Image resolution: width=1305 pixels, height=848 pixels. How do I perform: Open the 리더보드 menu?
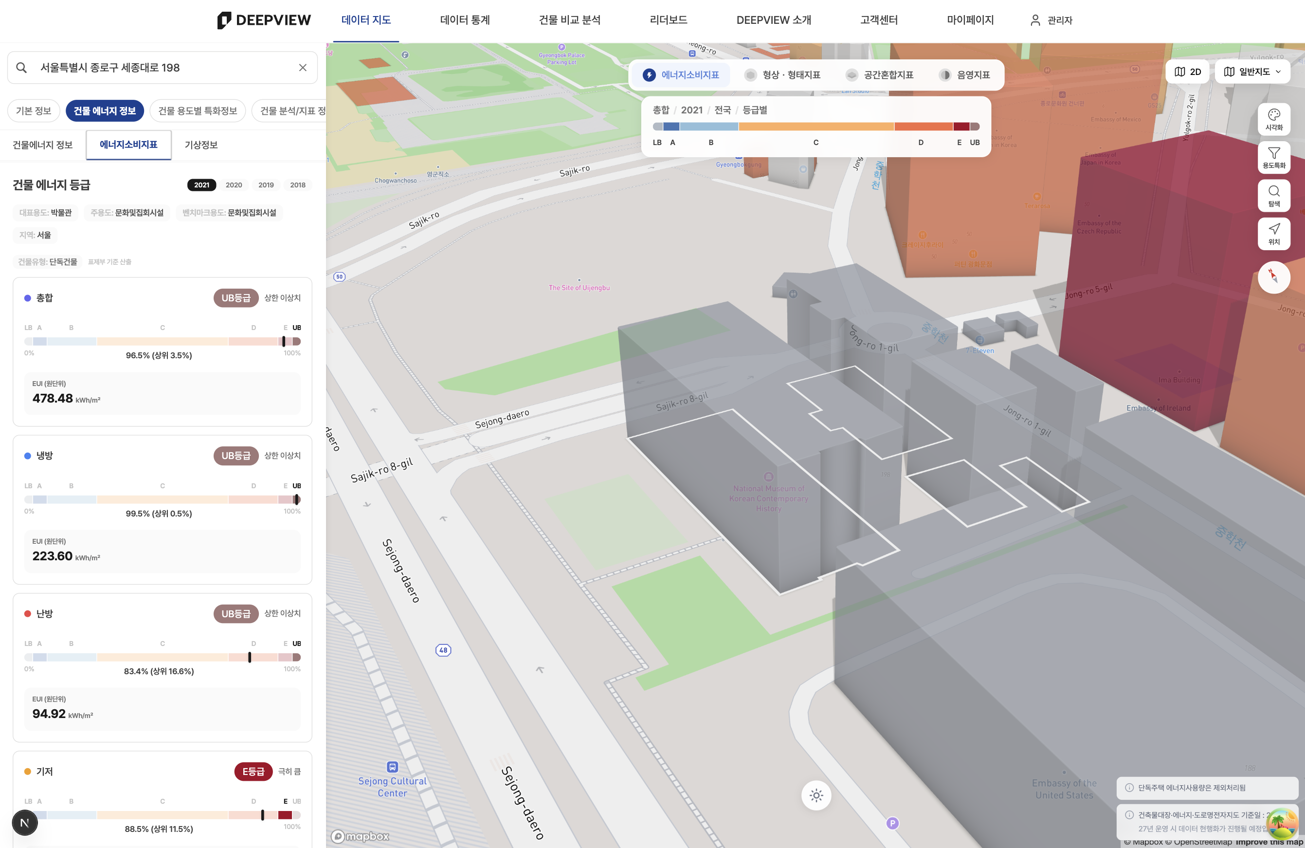[669, 20]
